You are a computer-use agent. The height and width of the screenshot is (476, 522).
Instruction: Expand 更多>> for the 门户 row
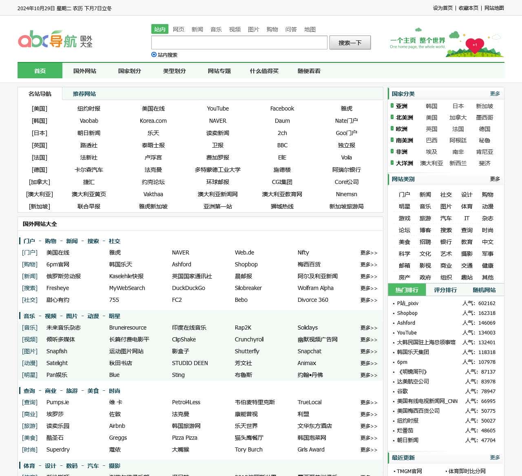(369, 253)
